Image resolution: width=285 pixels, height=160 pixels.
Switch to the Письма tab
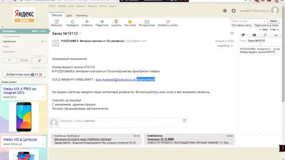click(57, 15)
